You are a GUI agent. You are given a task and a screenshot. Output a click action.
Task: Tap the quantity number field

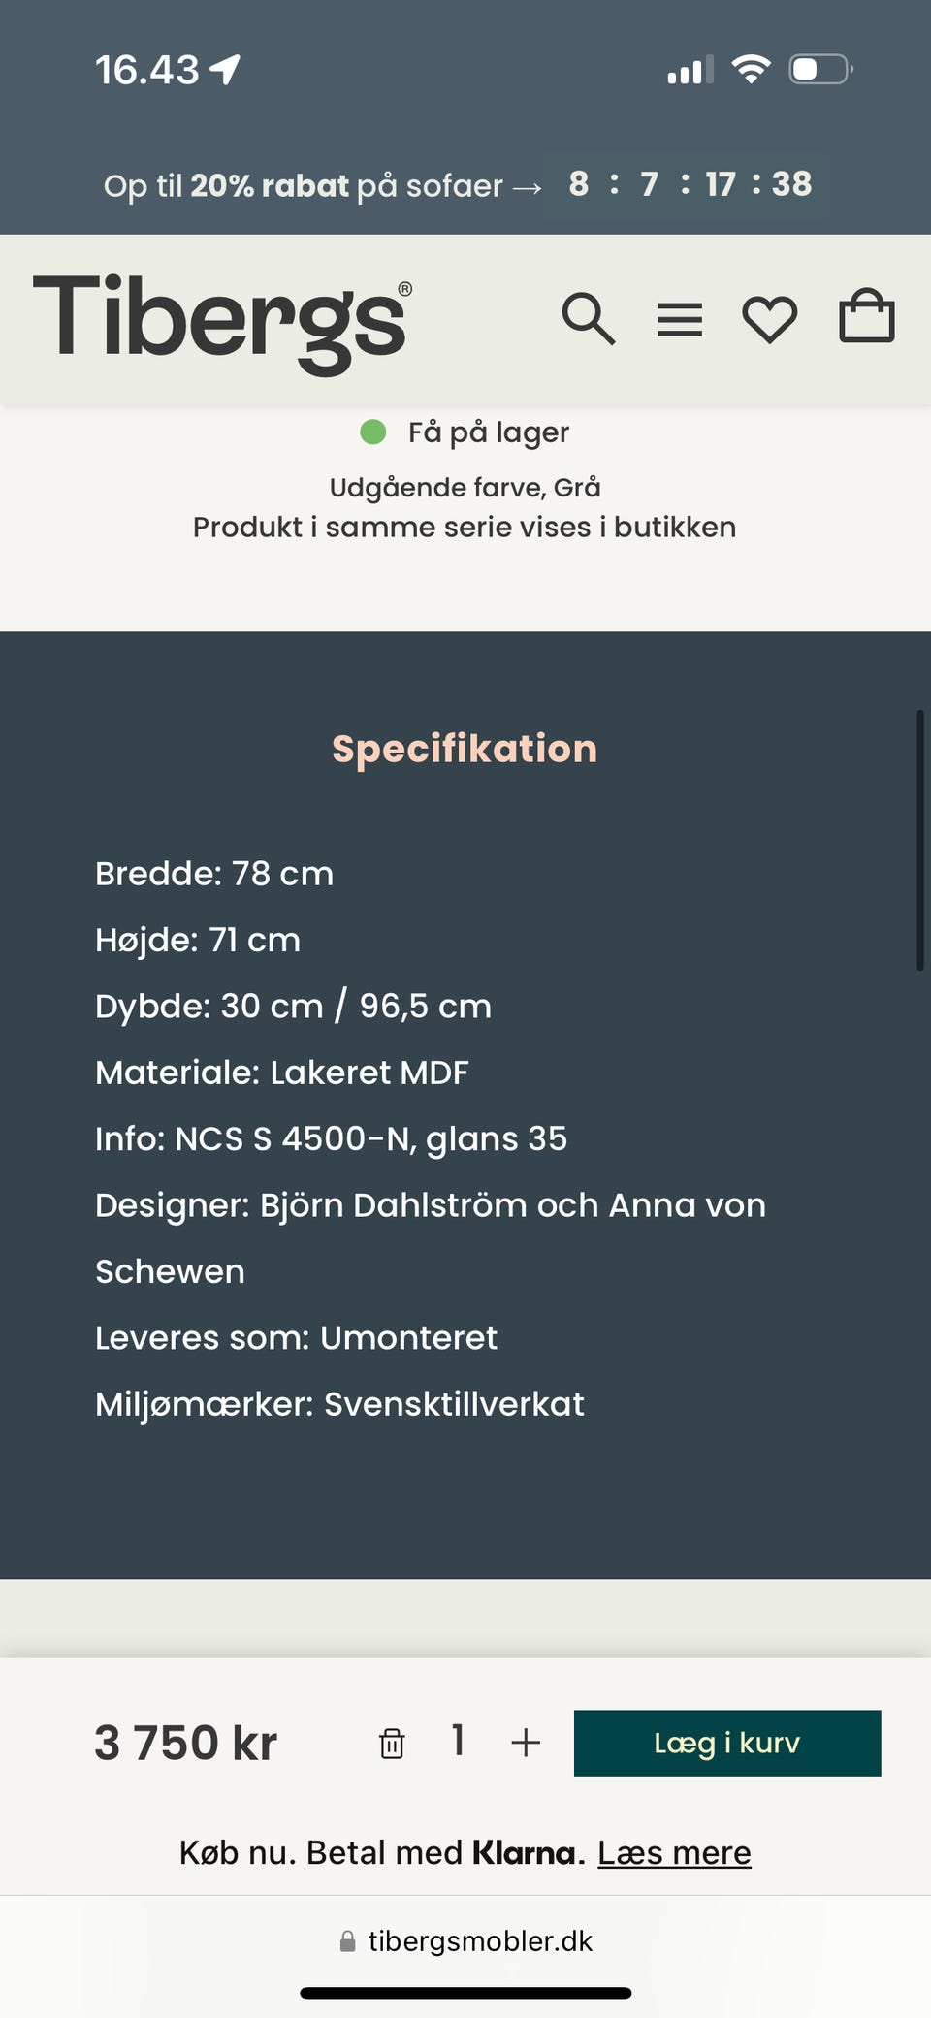click(458, 1741)
